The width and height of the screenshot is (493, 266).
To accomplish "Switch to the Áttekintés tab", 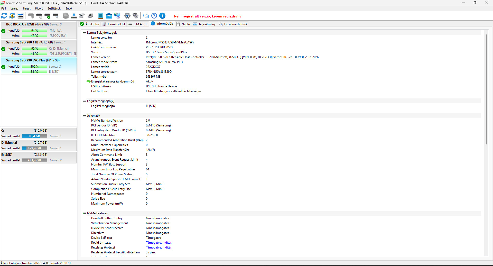I will click(90, 24).
